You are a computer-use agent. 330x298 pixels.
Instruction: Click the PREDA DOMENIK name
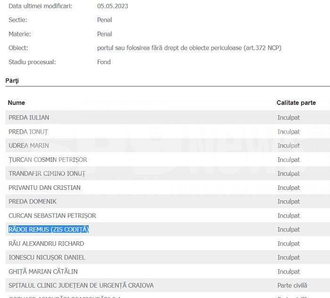[33, 201]
